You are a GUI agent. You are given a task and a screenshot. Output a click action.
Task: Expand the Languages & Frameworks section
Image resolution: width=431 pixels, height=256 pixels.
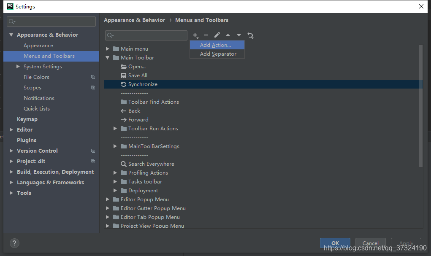11,182
